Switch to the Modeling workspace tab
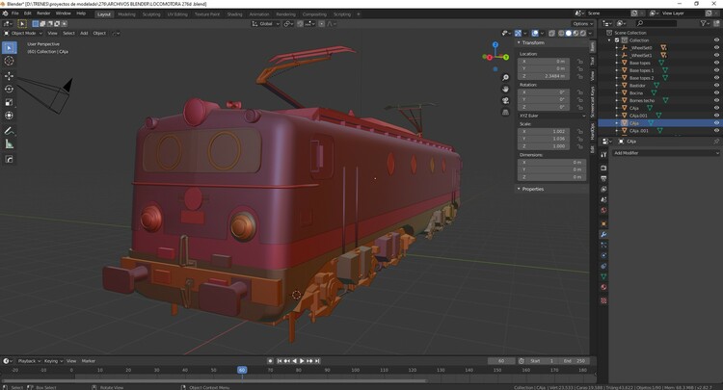Viewport: 723px width, 390px height. click(126, 14)
